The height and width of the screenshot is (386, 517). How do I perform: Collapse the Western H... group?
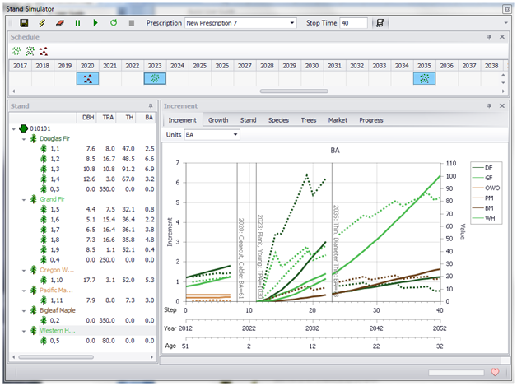pyautogui.click(x=24, y=331)
